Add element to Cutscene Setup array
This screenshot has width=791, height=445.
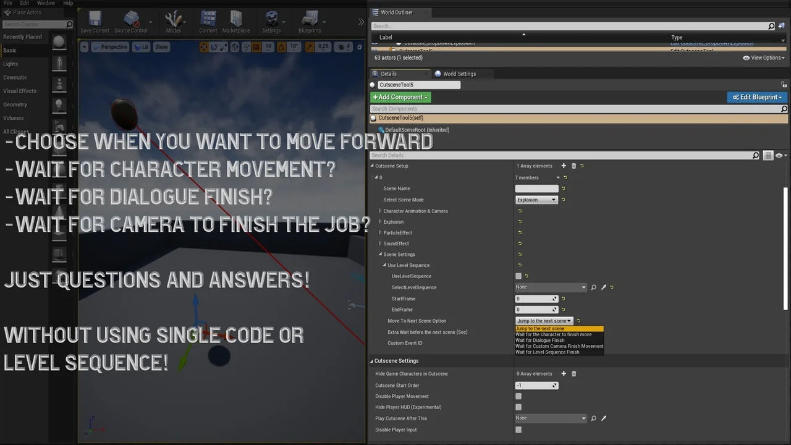click(563, 166)
